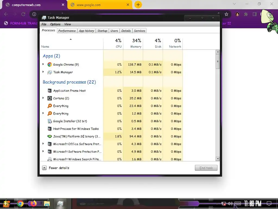Open Chrome from the taskbar
278x209 pixels.
20,204
